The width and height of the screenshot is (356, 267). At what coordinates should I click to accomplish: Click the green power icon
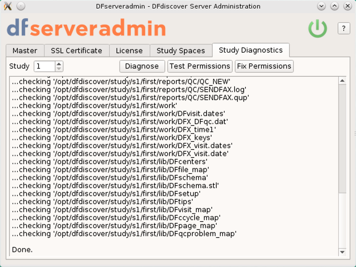pos(317,29)
